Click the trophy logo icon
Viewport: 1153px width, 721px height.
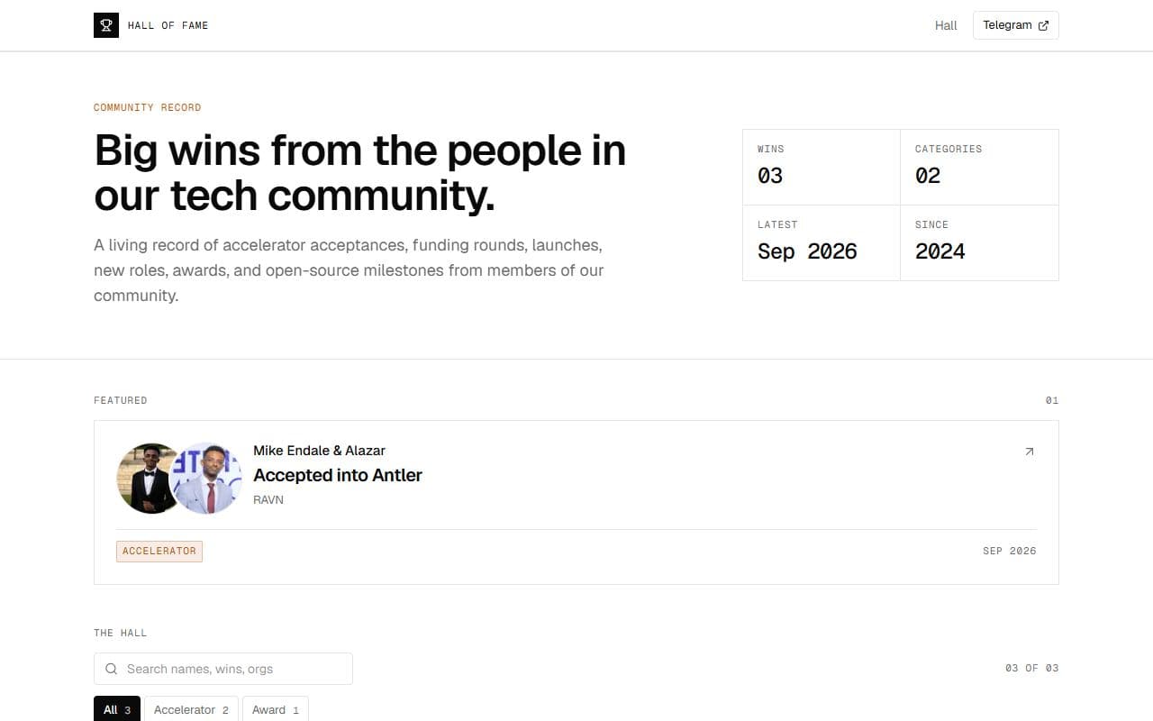click(x=106, y=25)
